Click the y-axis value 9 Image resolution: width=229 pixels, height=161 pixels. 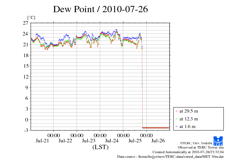coord(27,87)
